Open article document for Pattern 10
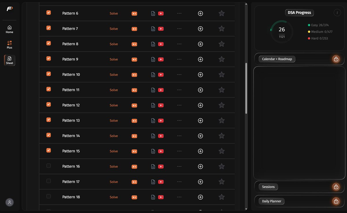The width and height of the screenshot is (347, 213). coord(153,74)
